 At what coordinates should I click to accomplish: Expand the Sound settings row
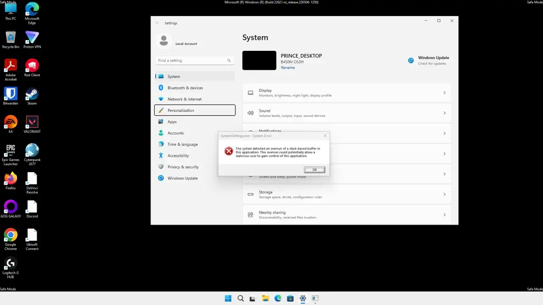coord(347,113)
